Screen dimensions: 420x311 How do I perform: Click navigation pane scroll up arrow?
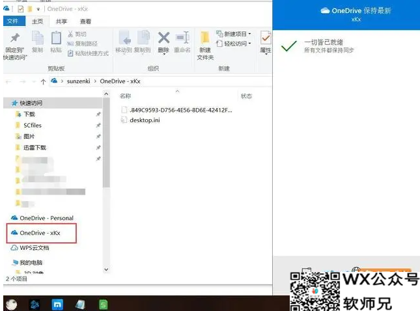point(106,94)
